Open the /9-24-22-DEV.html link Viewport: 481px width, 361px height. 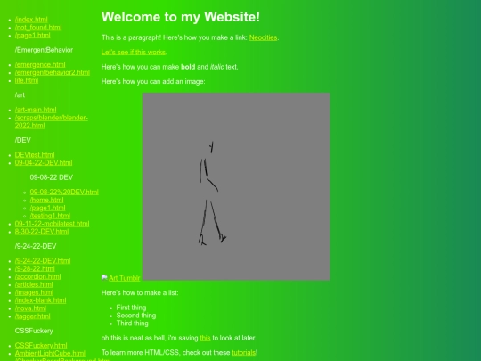click(43, 261)
